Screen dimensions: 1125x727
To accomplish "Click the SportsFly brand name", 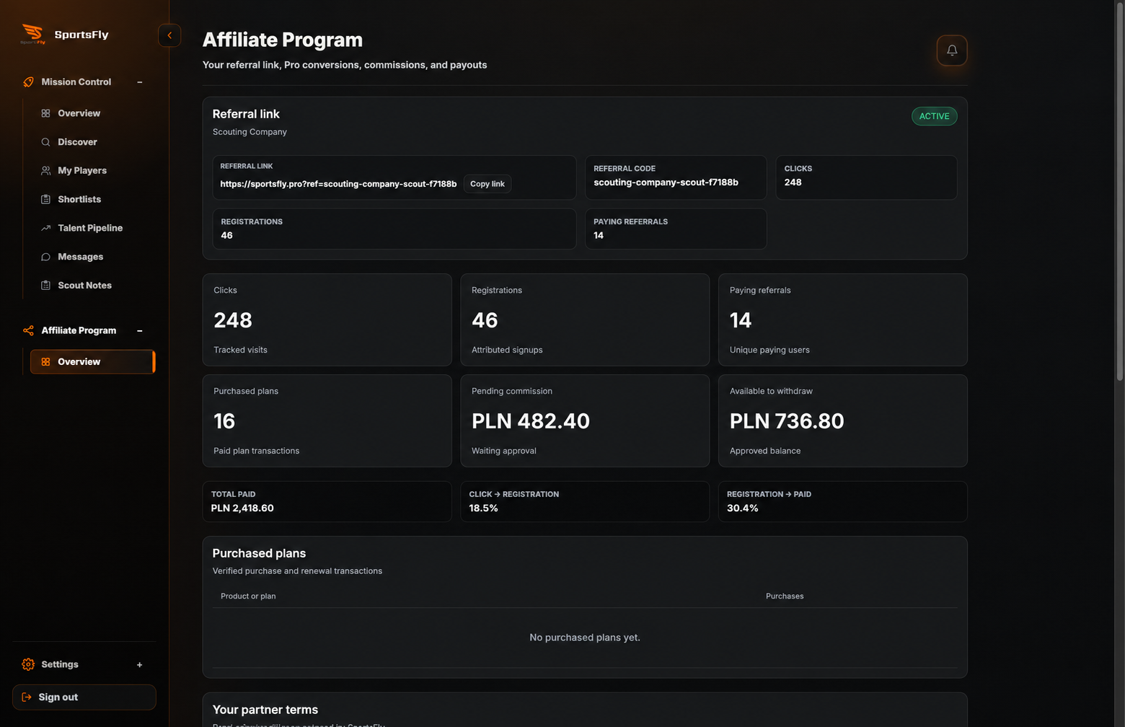I will coord(81,35).
